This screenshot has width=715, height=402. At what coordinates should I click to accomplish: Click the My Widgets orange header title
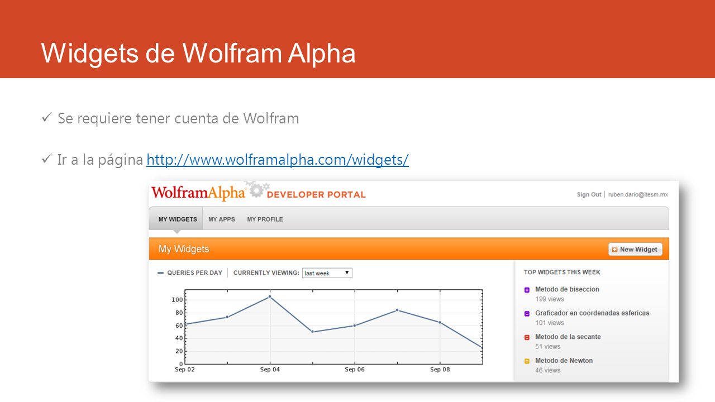click(184, 249)
